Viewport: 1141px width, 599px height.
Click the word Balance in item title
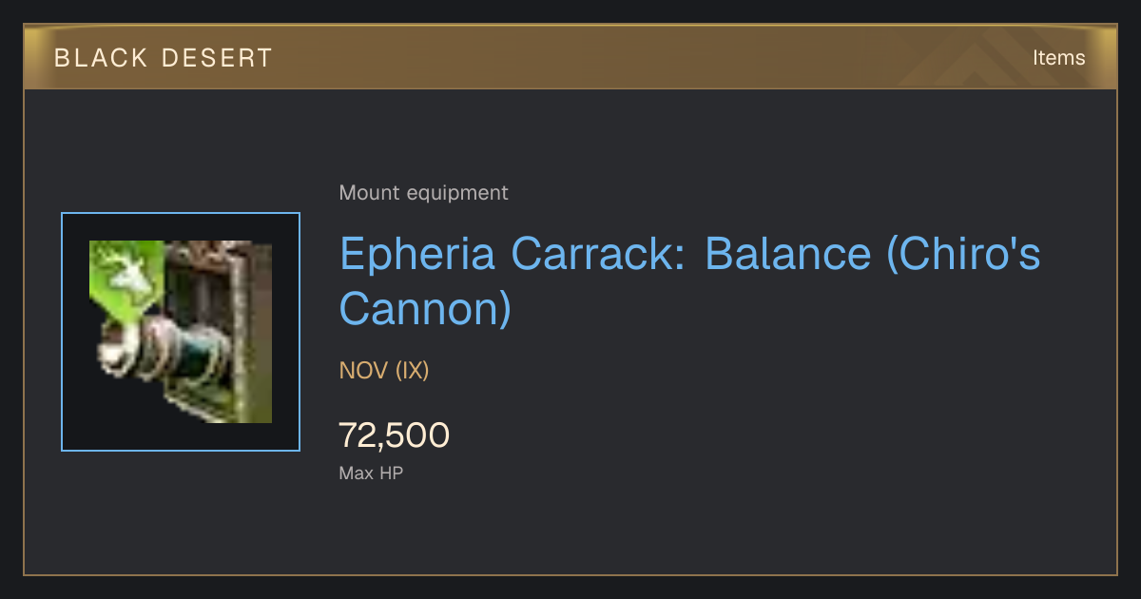[787, 255]
